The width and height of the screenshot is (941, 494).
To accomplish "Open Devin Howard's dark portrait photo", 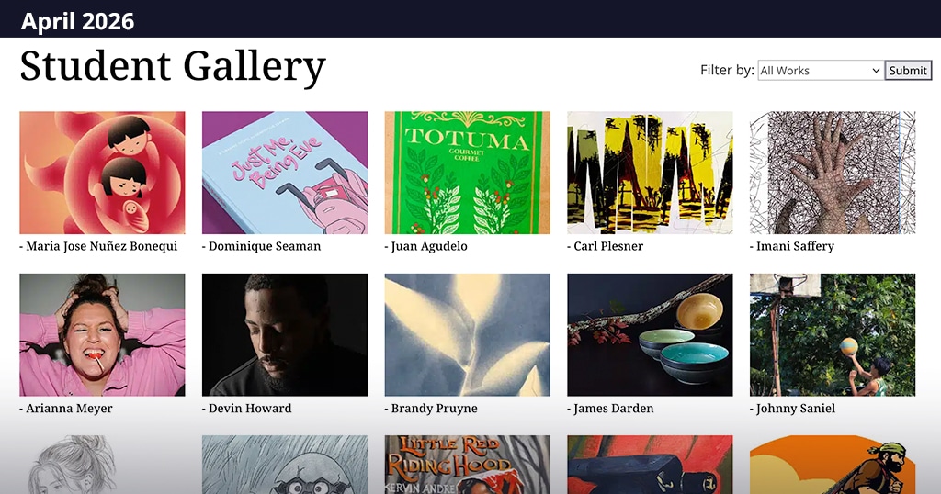I will coord(285,334).
